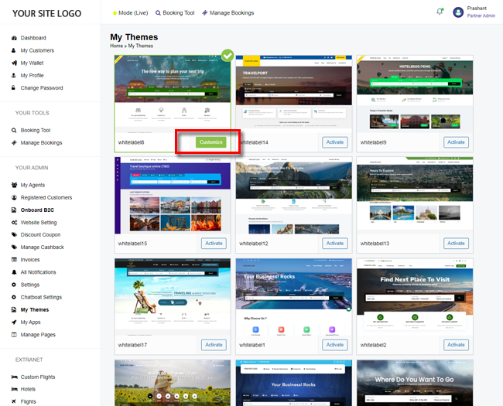Click the green active checkmark badge
Image resolution: width=503 pixels, height=406 pixels.
[x=228, y=56]
